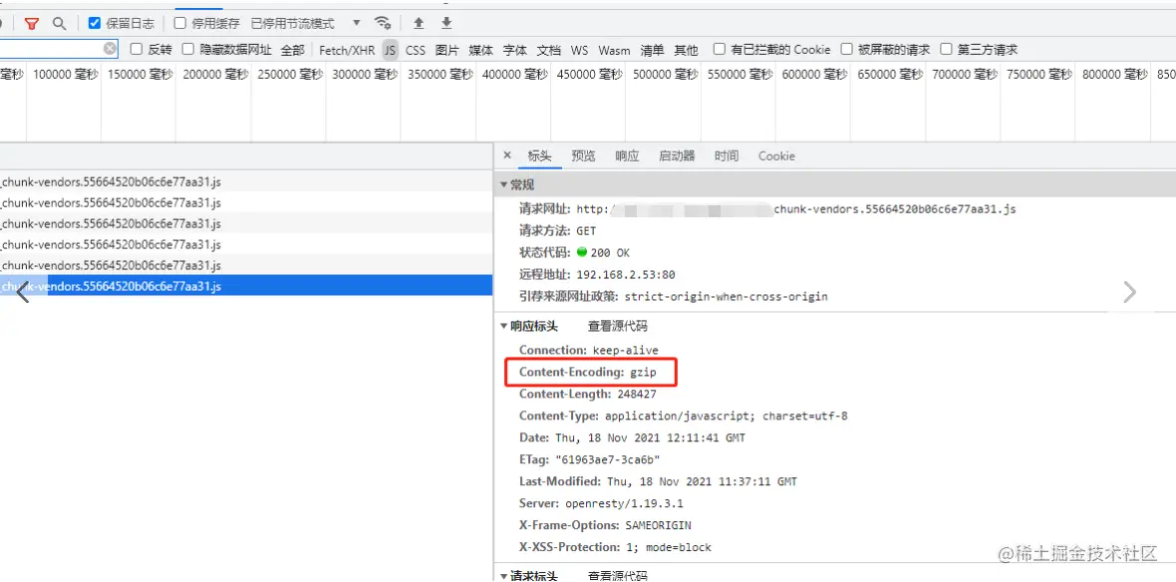Click the 状态代码 200 OK value

(x=603, y=253)
